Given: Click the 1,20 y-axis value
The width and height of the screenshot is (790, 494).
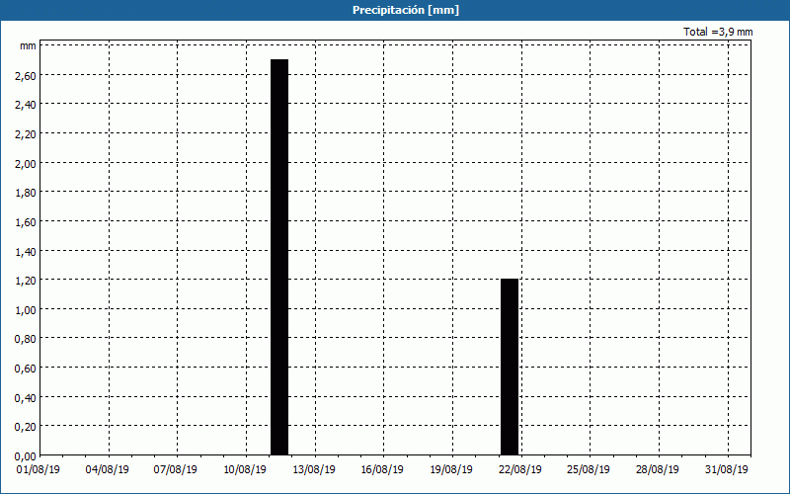Looking at the screenshot, I should pos(26,281).
